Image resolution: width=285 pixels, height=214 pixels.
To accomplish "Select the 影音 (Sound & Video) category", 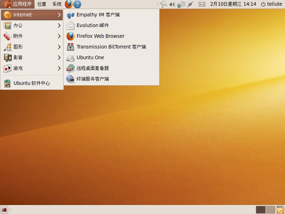I will tap(32, 58).
